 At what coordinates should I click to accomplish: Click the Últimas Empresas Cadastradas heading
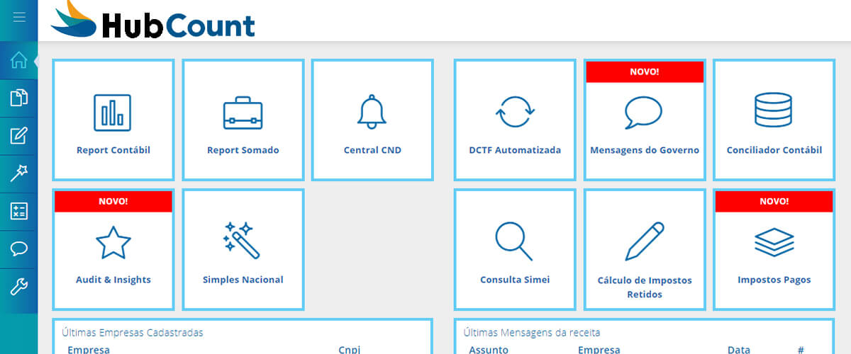133,332
